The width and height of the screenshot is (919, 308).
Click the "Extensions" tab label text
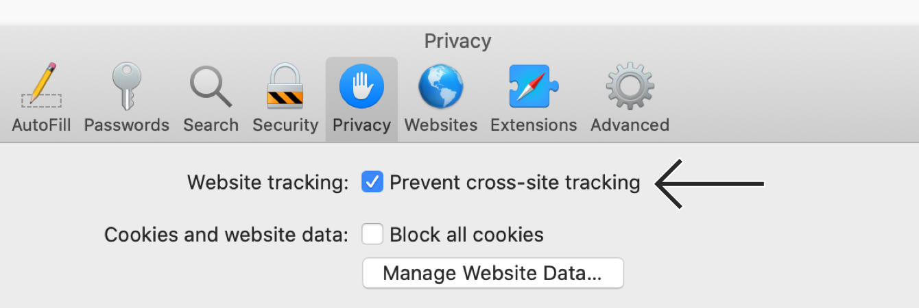tap(534, 125)
